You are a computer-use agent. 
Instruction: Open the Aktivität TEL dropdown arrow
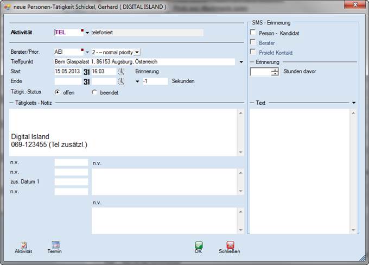87,33
